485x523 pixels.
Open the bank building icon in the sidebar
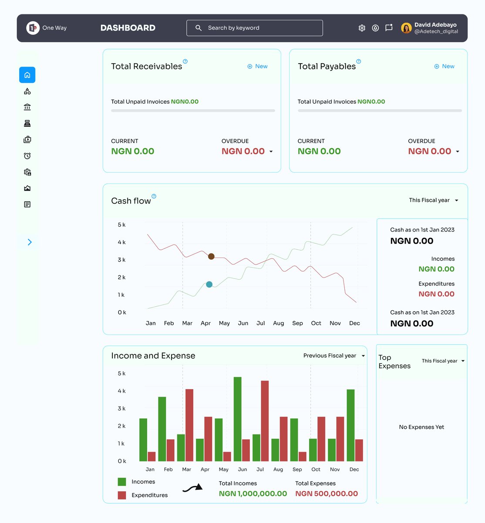(27, 107)
